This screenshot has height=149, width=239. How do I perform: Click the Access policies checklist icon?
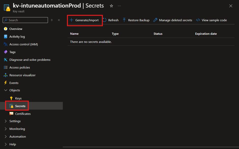(6, 68)
